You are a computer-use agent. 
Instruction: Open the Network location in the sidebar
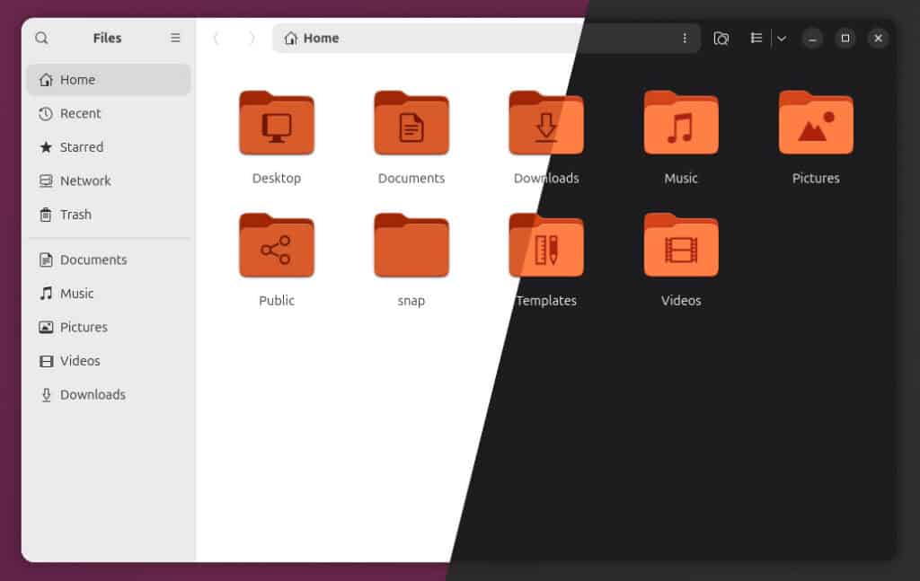[x=85, y=180]
